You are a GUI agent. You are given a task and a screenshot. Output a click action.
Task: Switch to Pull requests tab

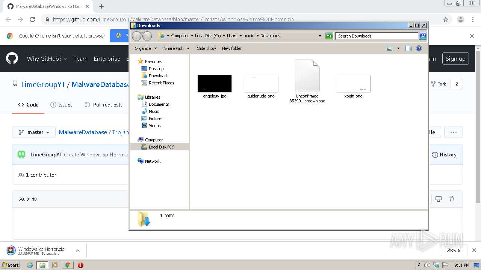coord(104,105)
